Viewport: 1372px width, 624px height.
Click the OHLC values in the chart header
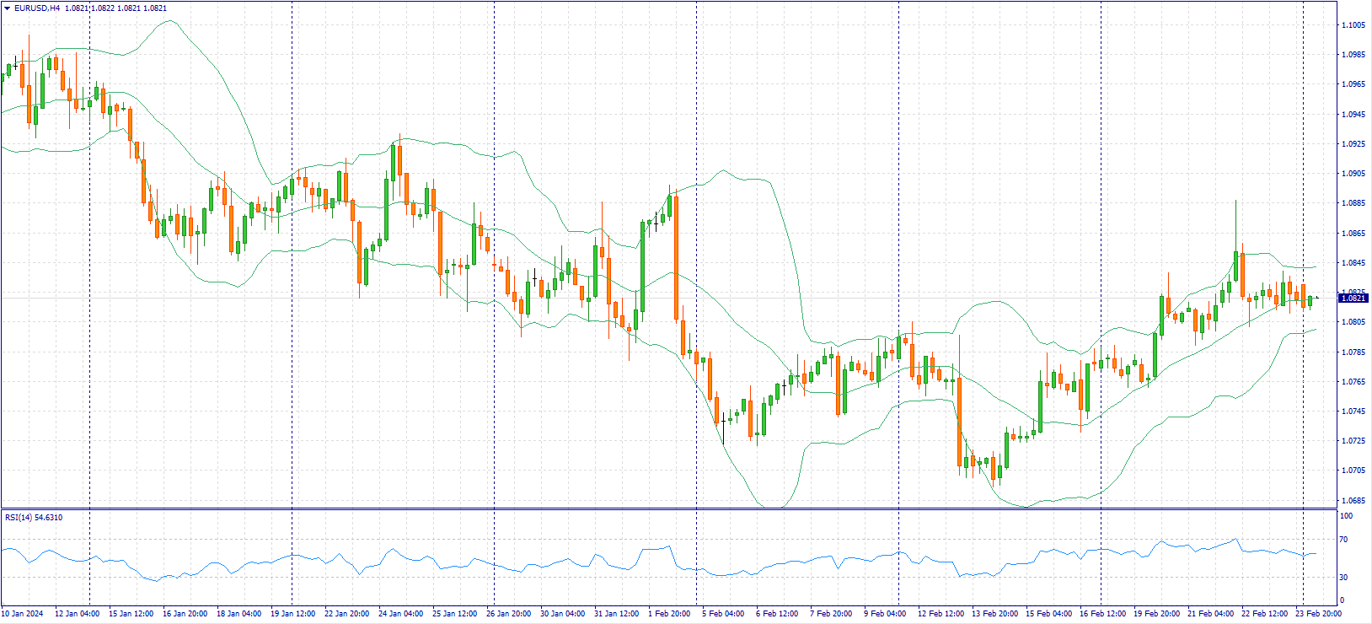pyautogui.click(x=115, y=8)
